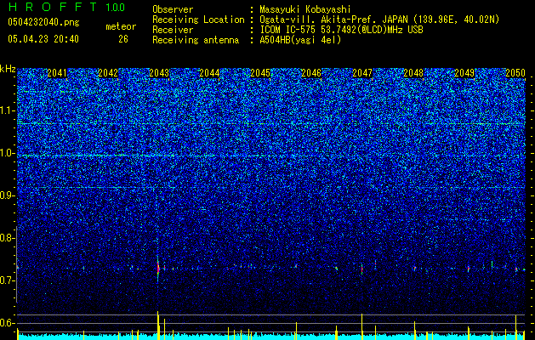535x340 pixels.
Task: Select observer name Masayuki Kobayashi
Action: point(305,9)
